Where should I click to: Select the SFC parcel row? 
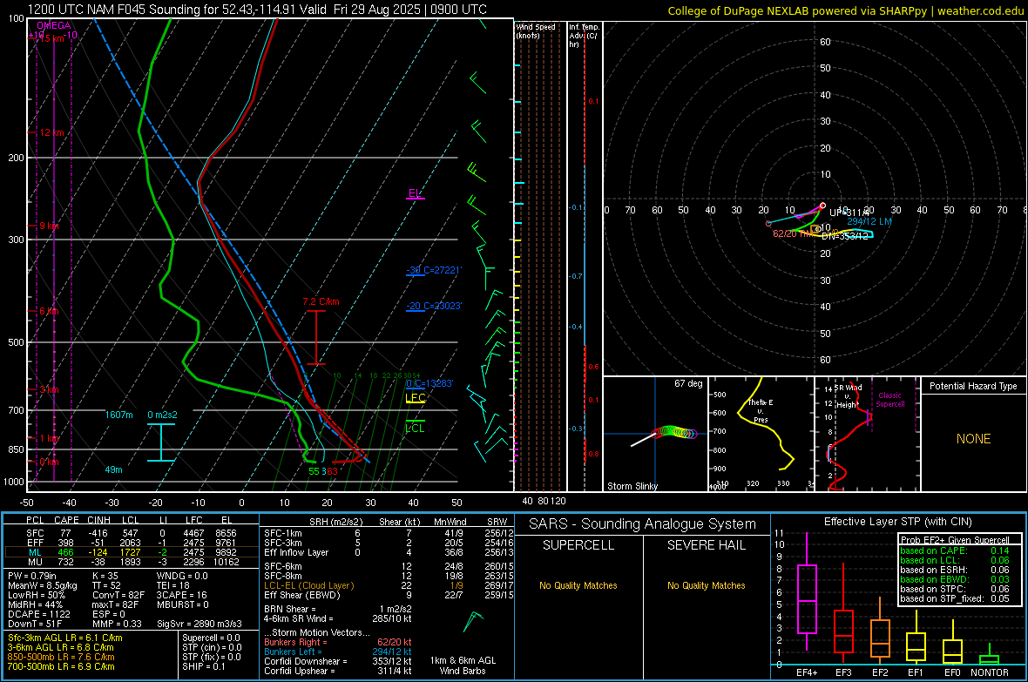132,533
